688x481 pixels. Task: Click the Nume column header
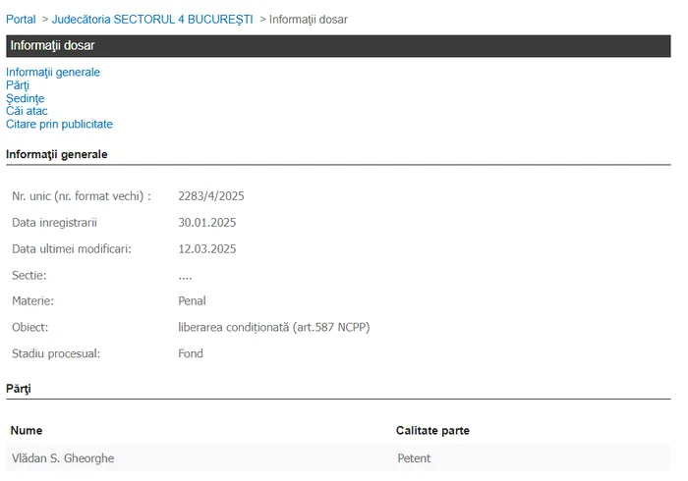(x=27, y=431)
